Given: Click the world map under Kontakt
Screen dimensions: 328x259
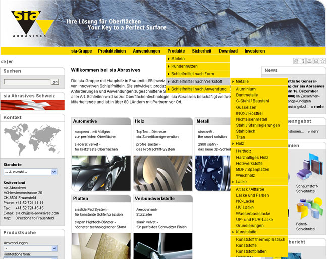Looking at the screenshot, I should 32,139.
